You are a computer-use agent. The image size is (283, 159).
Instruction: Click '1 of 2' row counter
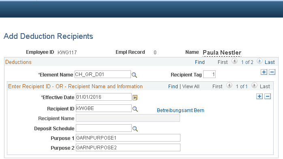[x=247, y=62]
